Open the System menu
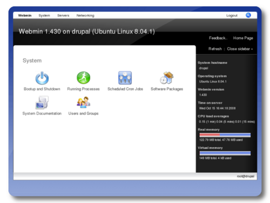The height and width of the screenshot is (203, 270). click(44, 16)
